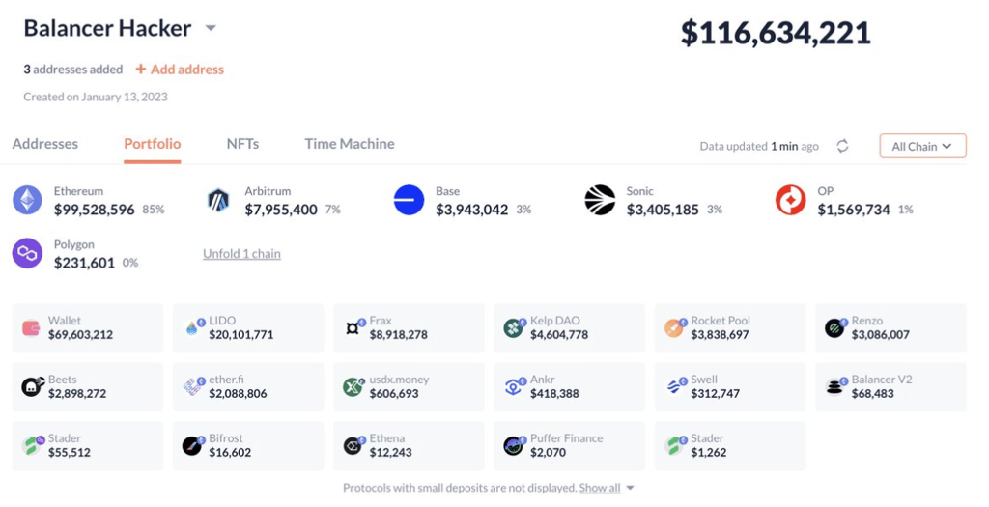Choose the Sonic chain icon

600,201
